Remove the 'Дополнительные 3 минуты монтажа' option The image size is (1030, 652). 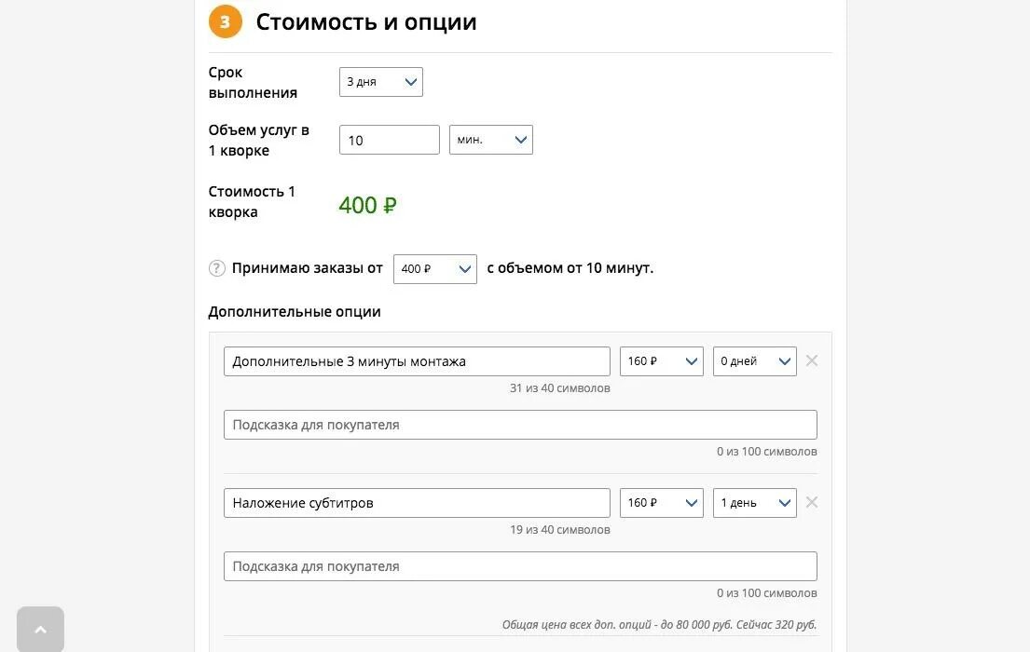click(812, 361)
